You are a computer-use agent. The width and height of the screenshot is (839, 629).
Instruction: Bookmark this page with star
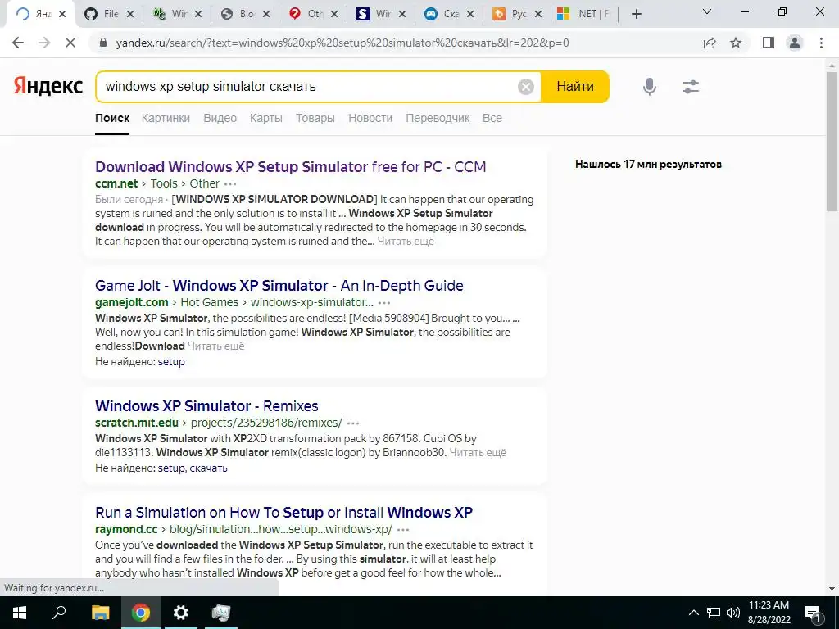coord(737,43)
